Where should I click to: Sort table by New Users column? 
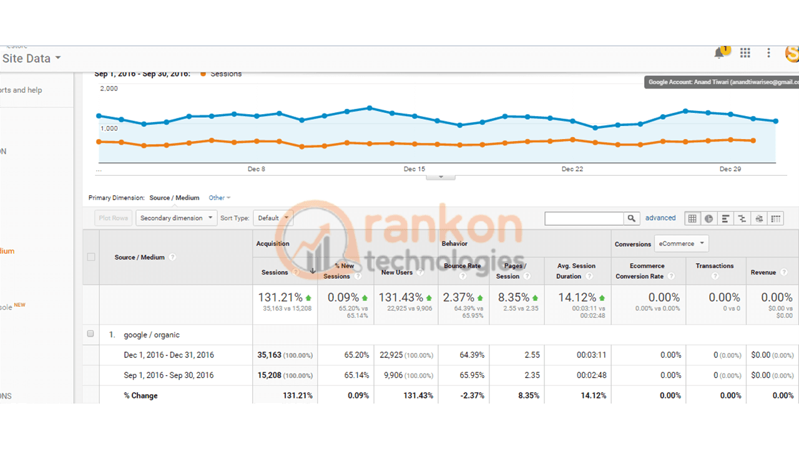tap(396, 273)
